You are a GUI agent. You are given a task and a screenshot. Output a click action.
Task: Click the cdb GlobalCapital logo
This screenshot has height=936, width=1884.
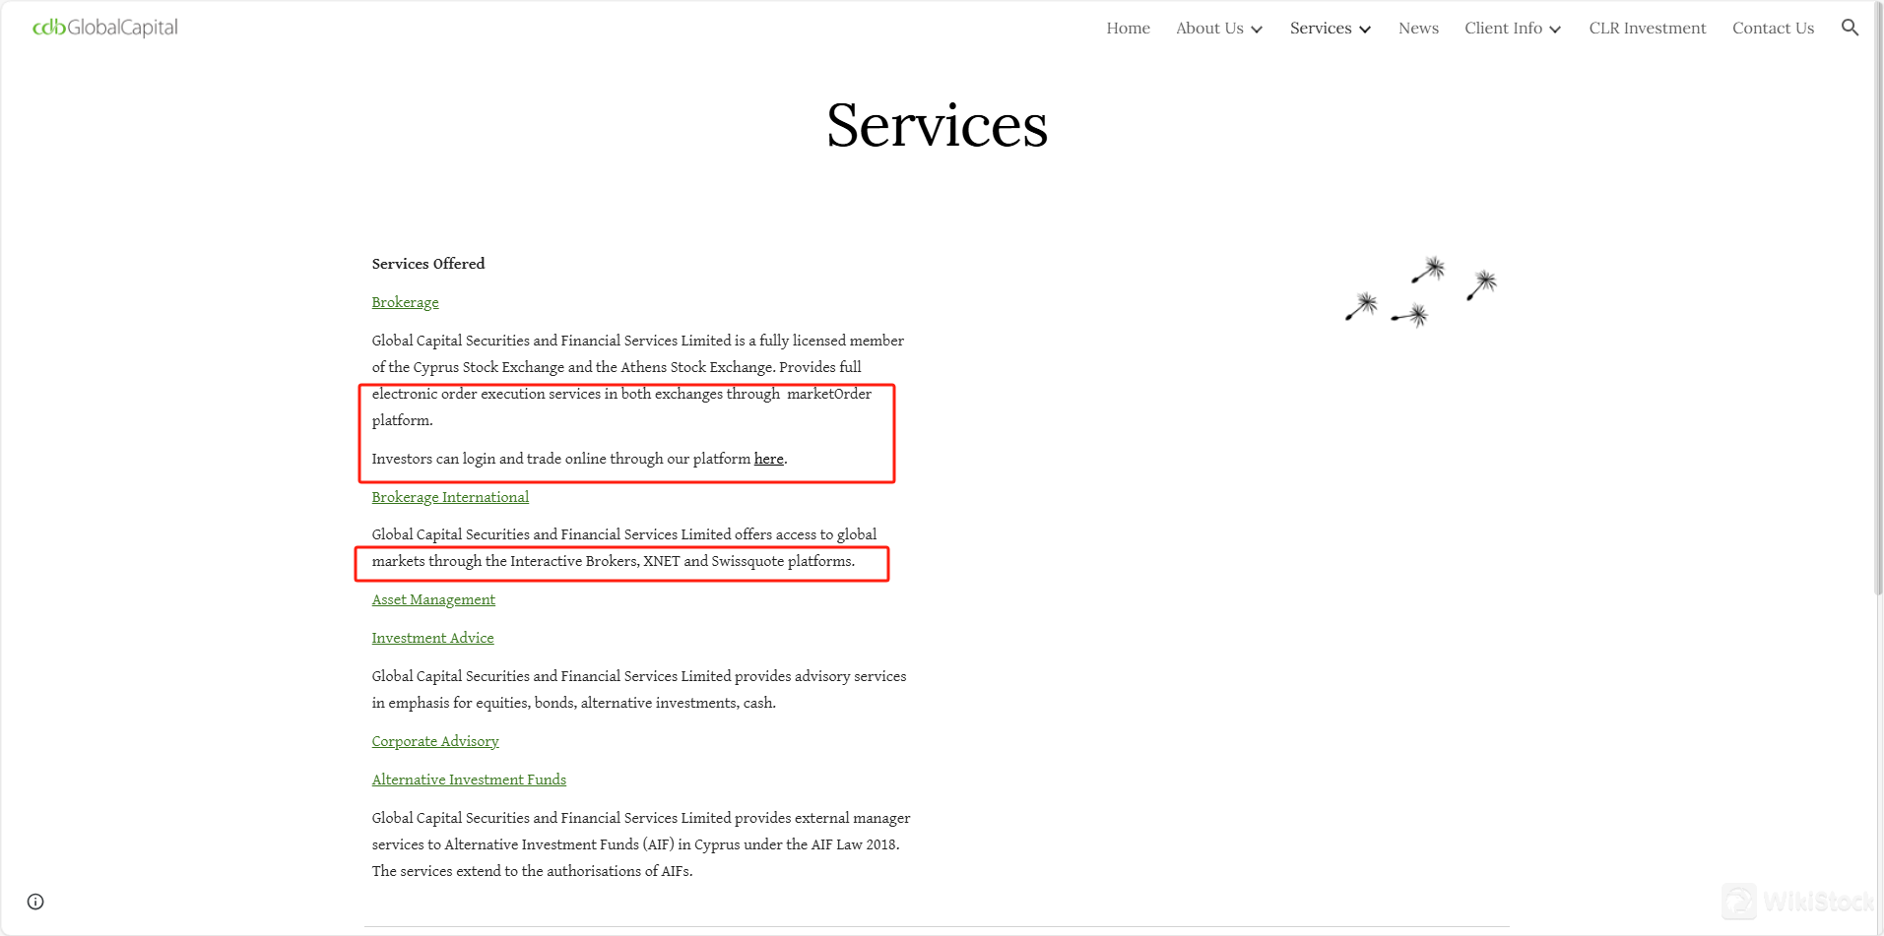[105, 28]
